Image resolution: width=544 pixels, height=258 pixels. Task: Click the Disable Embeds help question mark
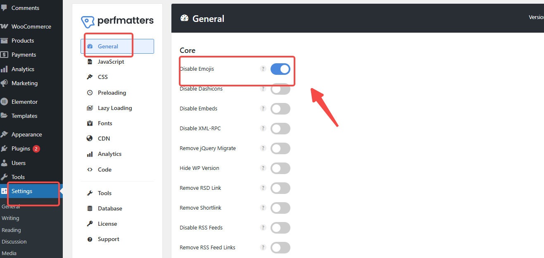tap(263, 108)
